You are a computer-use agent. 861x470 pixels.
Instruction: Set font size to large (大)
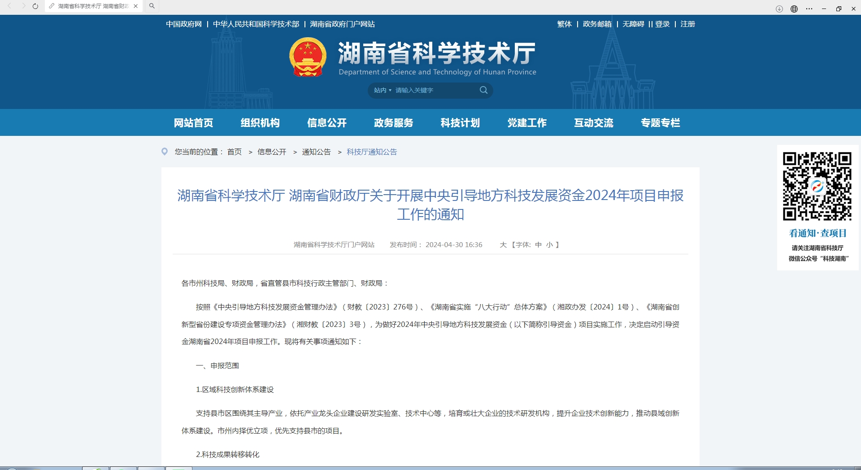coord(503,245)
